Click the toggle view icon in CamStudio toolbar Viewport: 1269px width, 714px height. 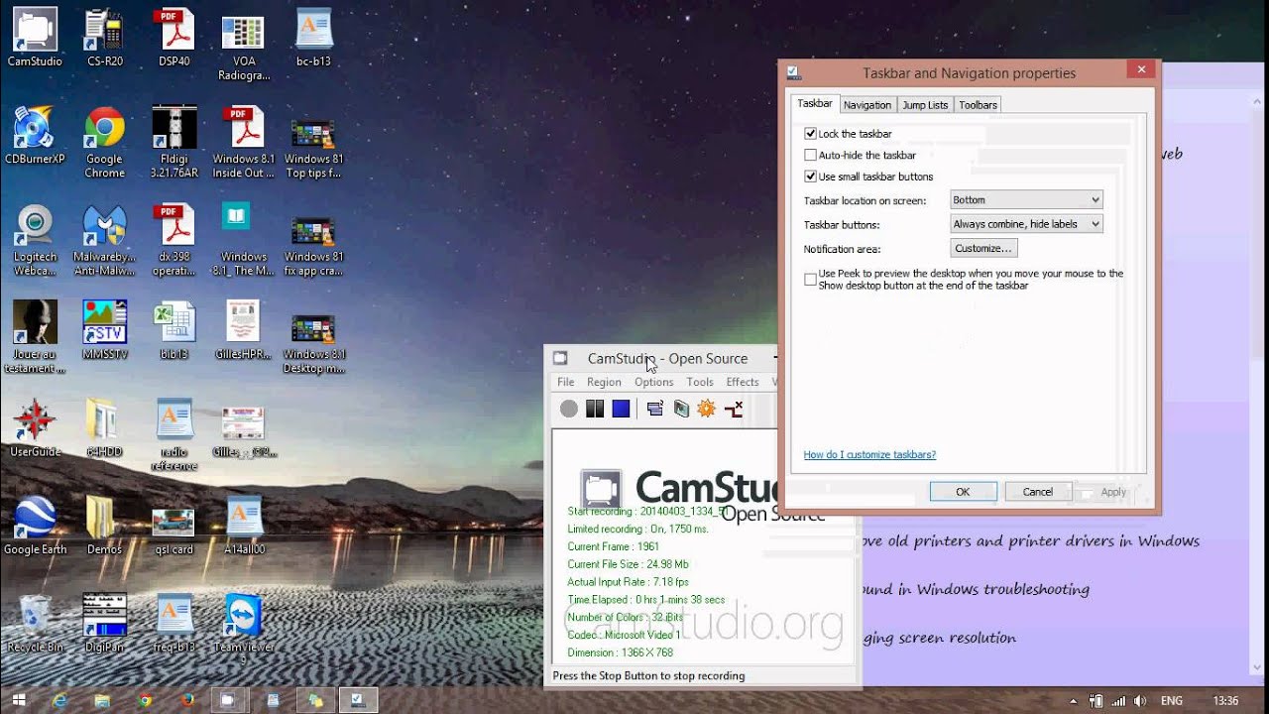point(654,409)
